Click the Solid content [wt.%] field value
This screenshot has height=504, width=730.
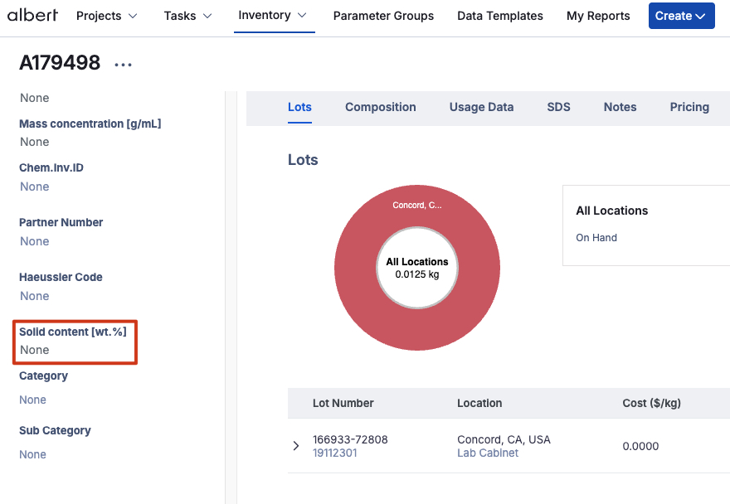(35, 350)
